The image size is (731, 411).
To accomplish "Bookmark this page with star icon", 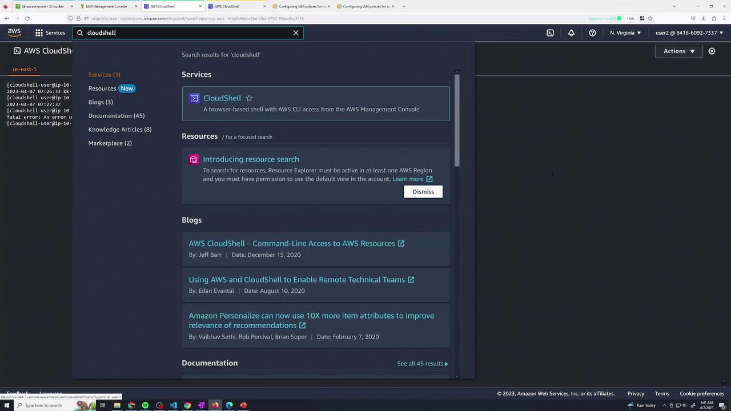I will coord(650,18).
